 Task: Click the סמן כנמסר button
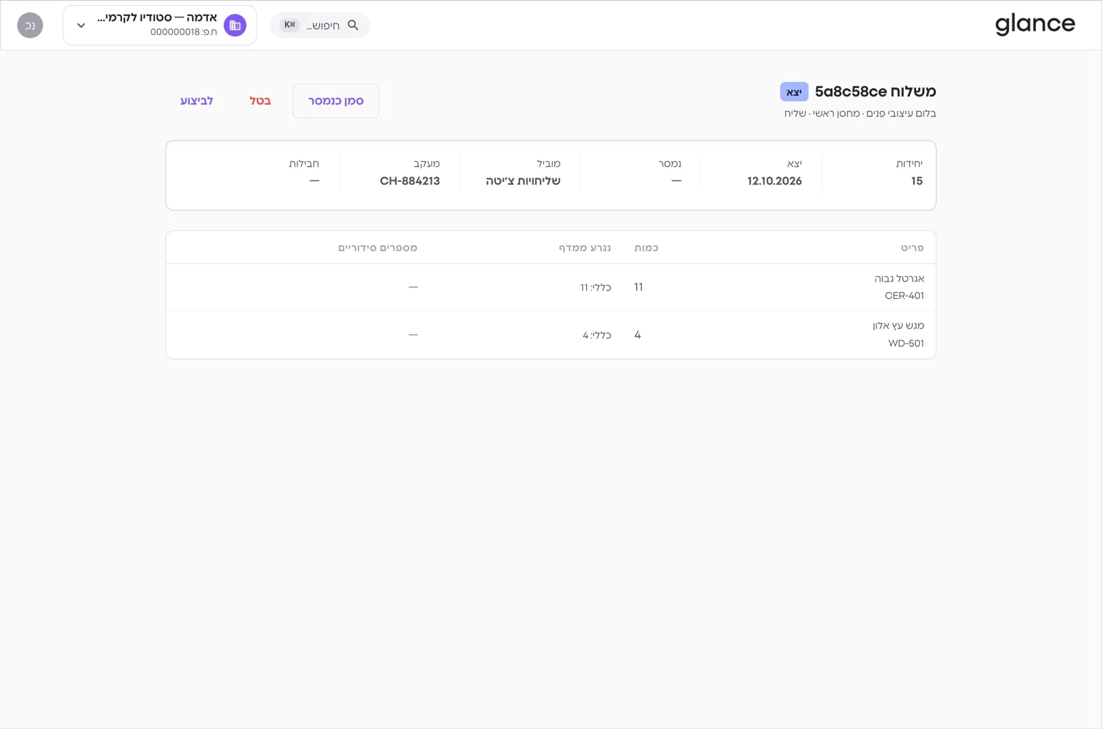[335, 101]
